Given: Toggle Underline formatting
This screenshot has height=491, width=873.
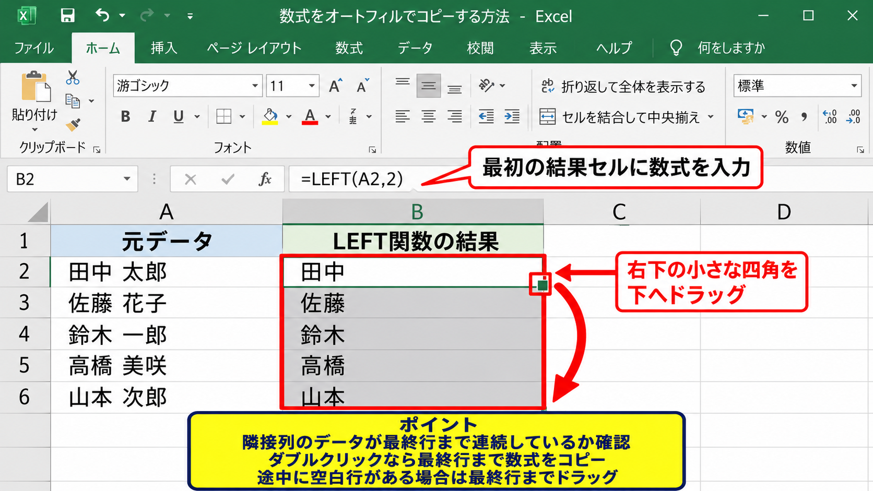Looking at the screenshot, I should pos(179,116).
